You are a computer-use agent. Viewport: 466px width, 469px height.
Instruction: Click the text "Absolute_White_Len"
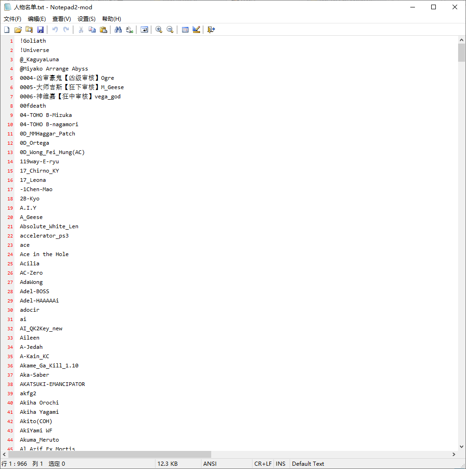pyautogui.click(x=49, y=226)
